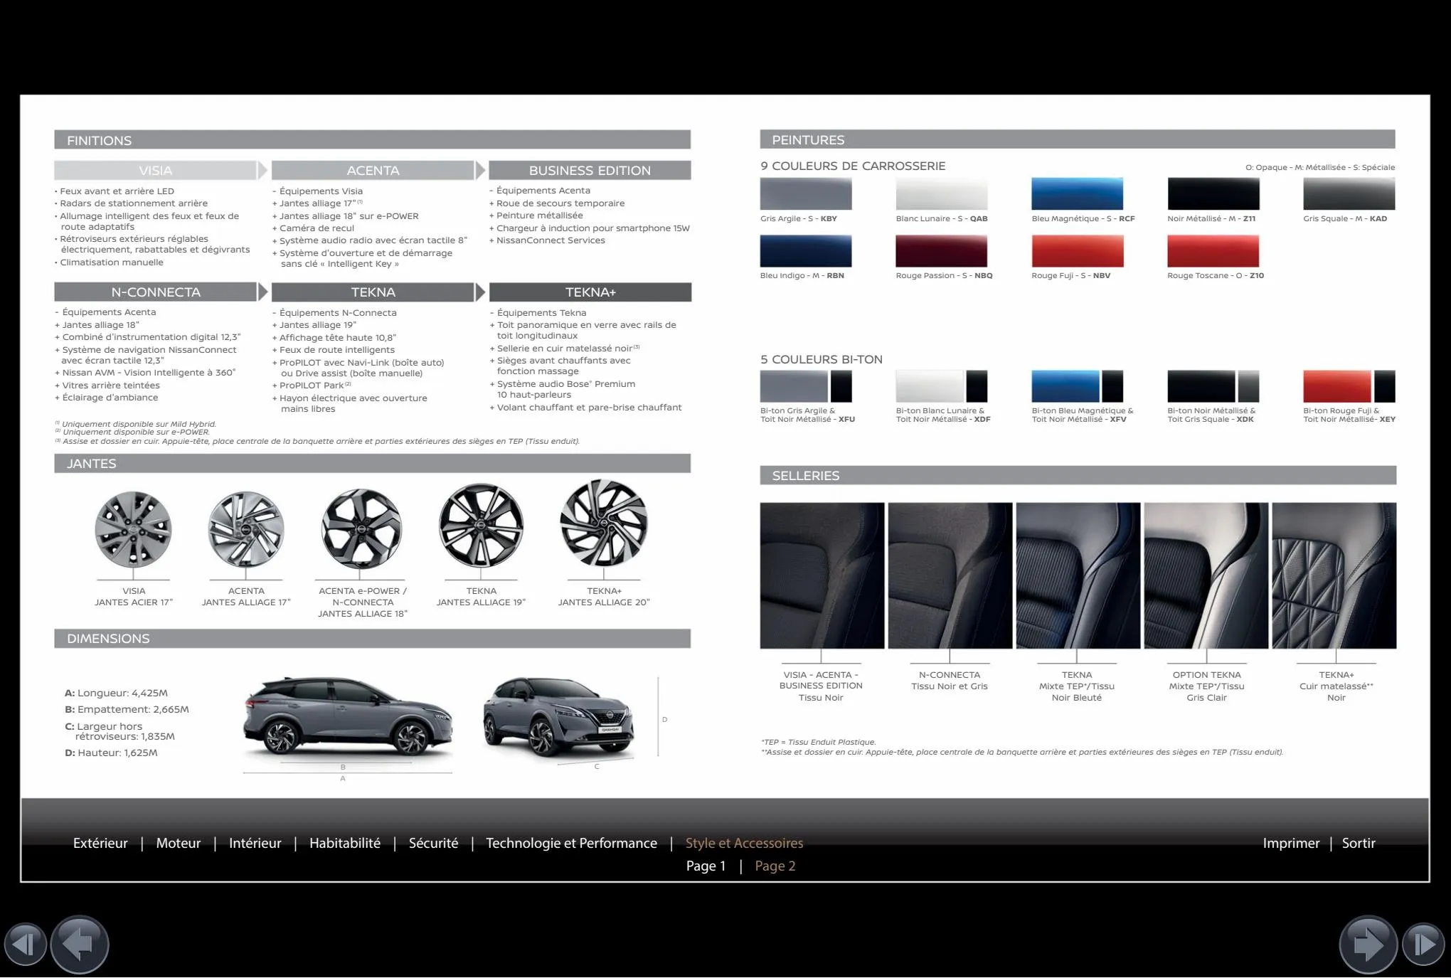Select Rouge Passion NBQ paint swatch
The height and width of the screenshot is (978, 1451).
(942, 251)
